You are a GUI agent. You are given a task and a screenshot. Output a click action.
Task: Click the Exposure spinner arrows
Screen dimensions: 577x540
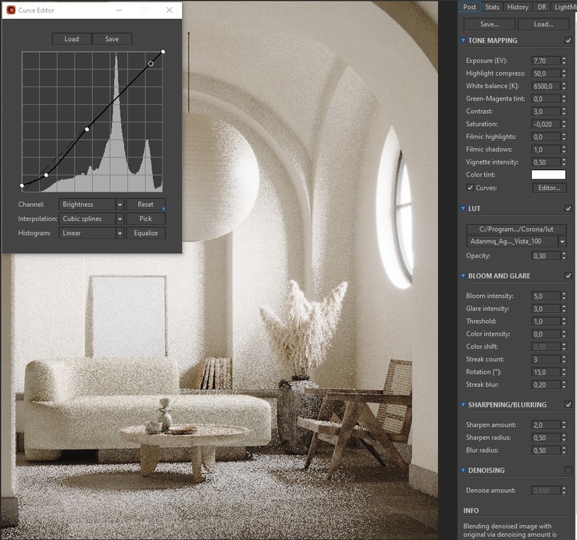tap(564, 60)
